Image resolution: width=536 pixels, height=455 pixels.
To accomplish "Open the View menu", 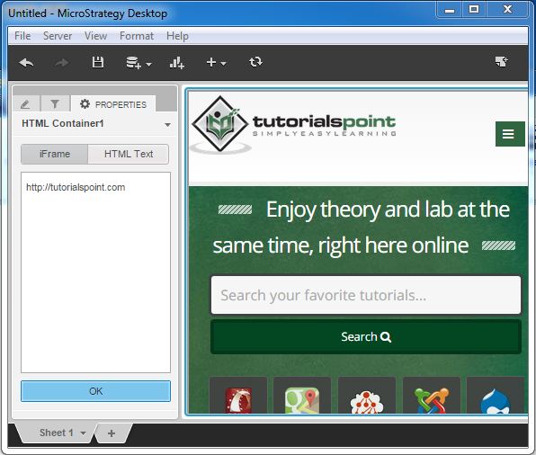I will tap(95, 36).
